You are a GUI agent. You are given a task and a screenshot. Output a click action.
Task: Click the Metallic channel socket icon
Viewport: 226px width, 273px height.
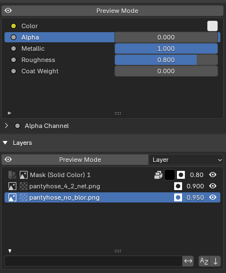(14, 49)
